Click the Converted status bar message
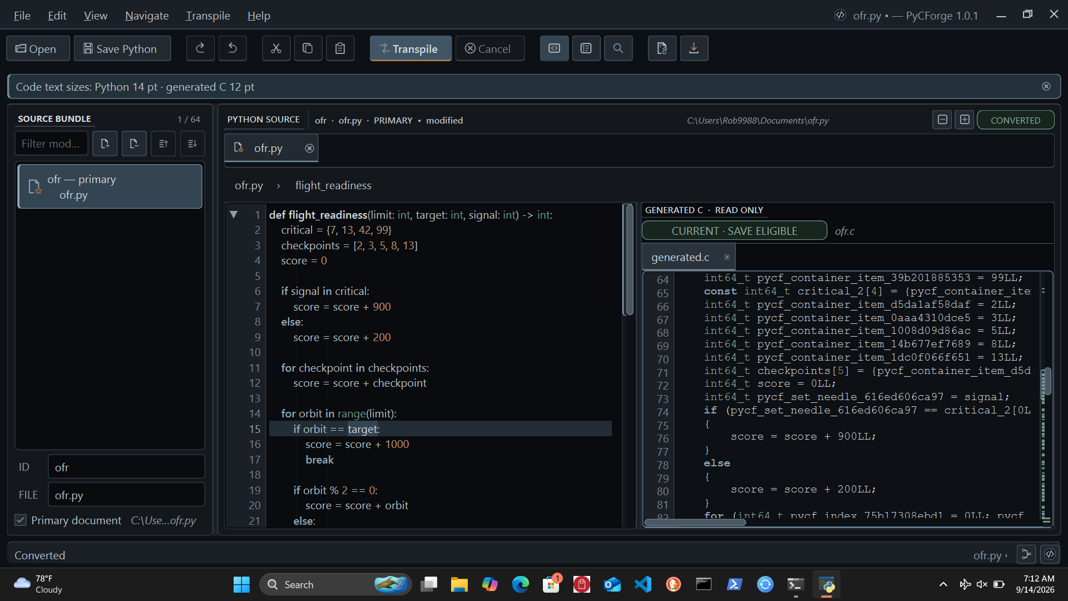Screen dimensions: 1068x601 (x=39, y=555)
